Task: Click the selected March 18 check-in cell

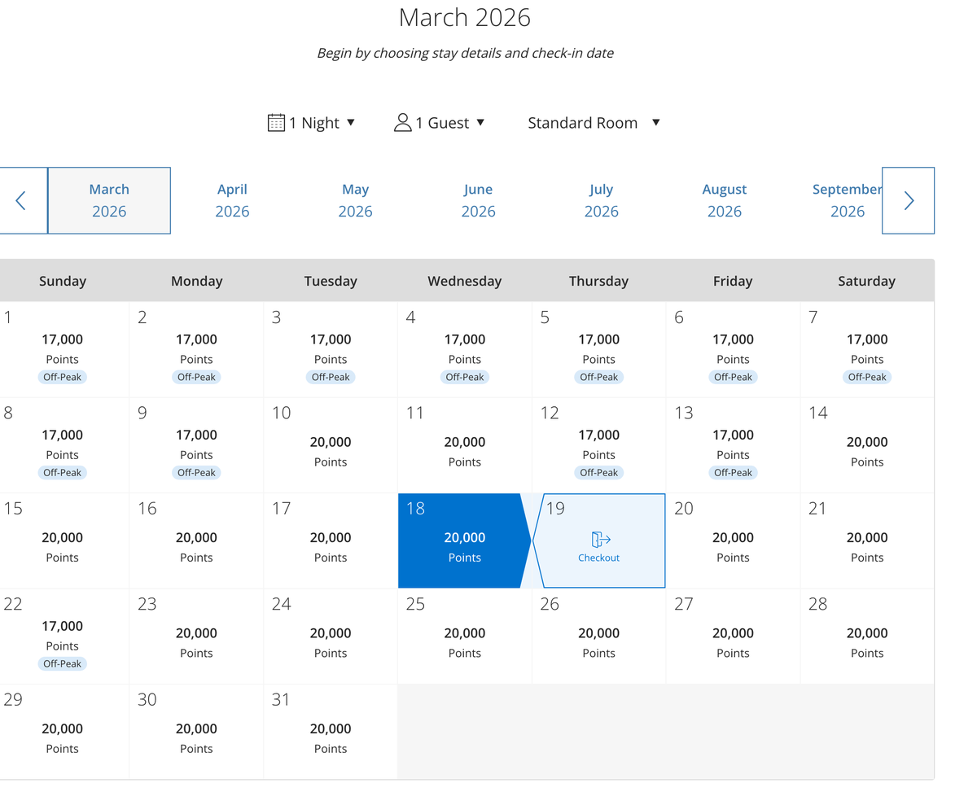Action: 461,540
